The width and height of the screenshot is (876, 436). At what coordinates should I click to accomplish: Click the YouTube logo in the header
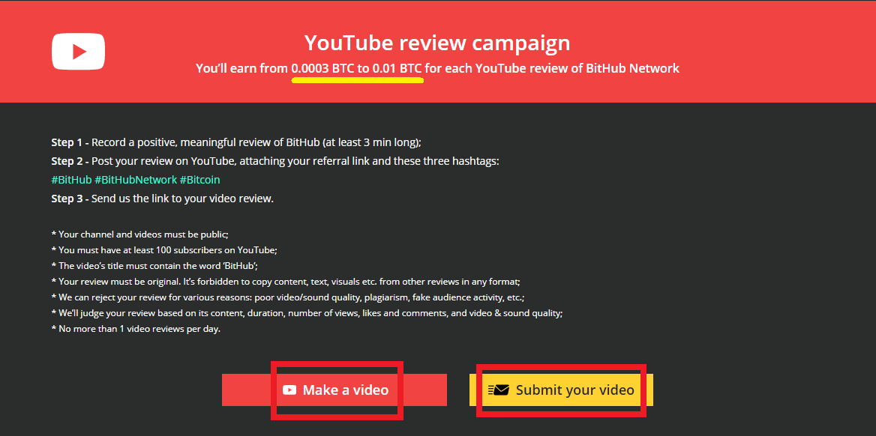[x=78, y=52]
